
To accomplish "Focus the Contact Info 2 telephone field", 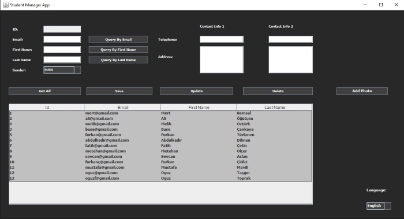I will coord(291,39).
